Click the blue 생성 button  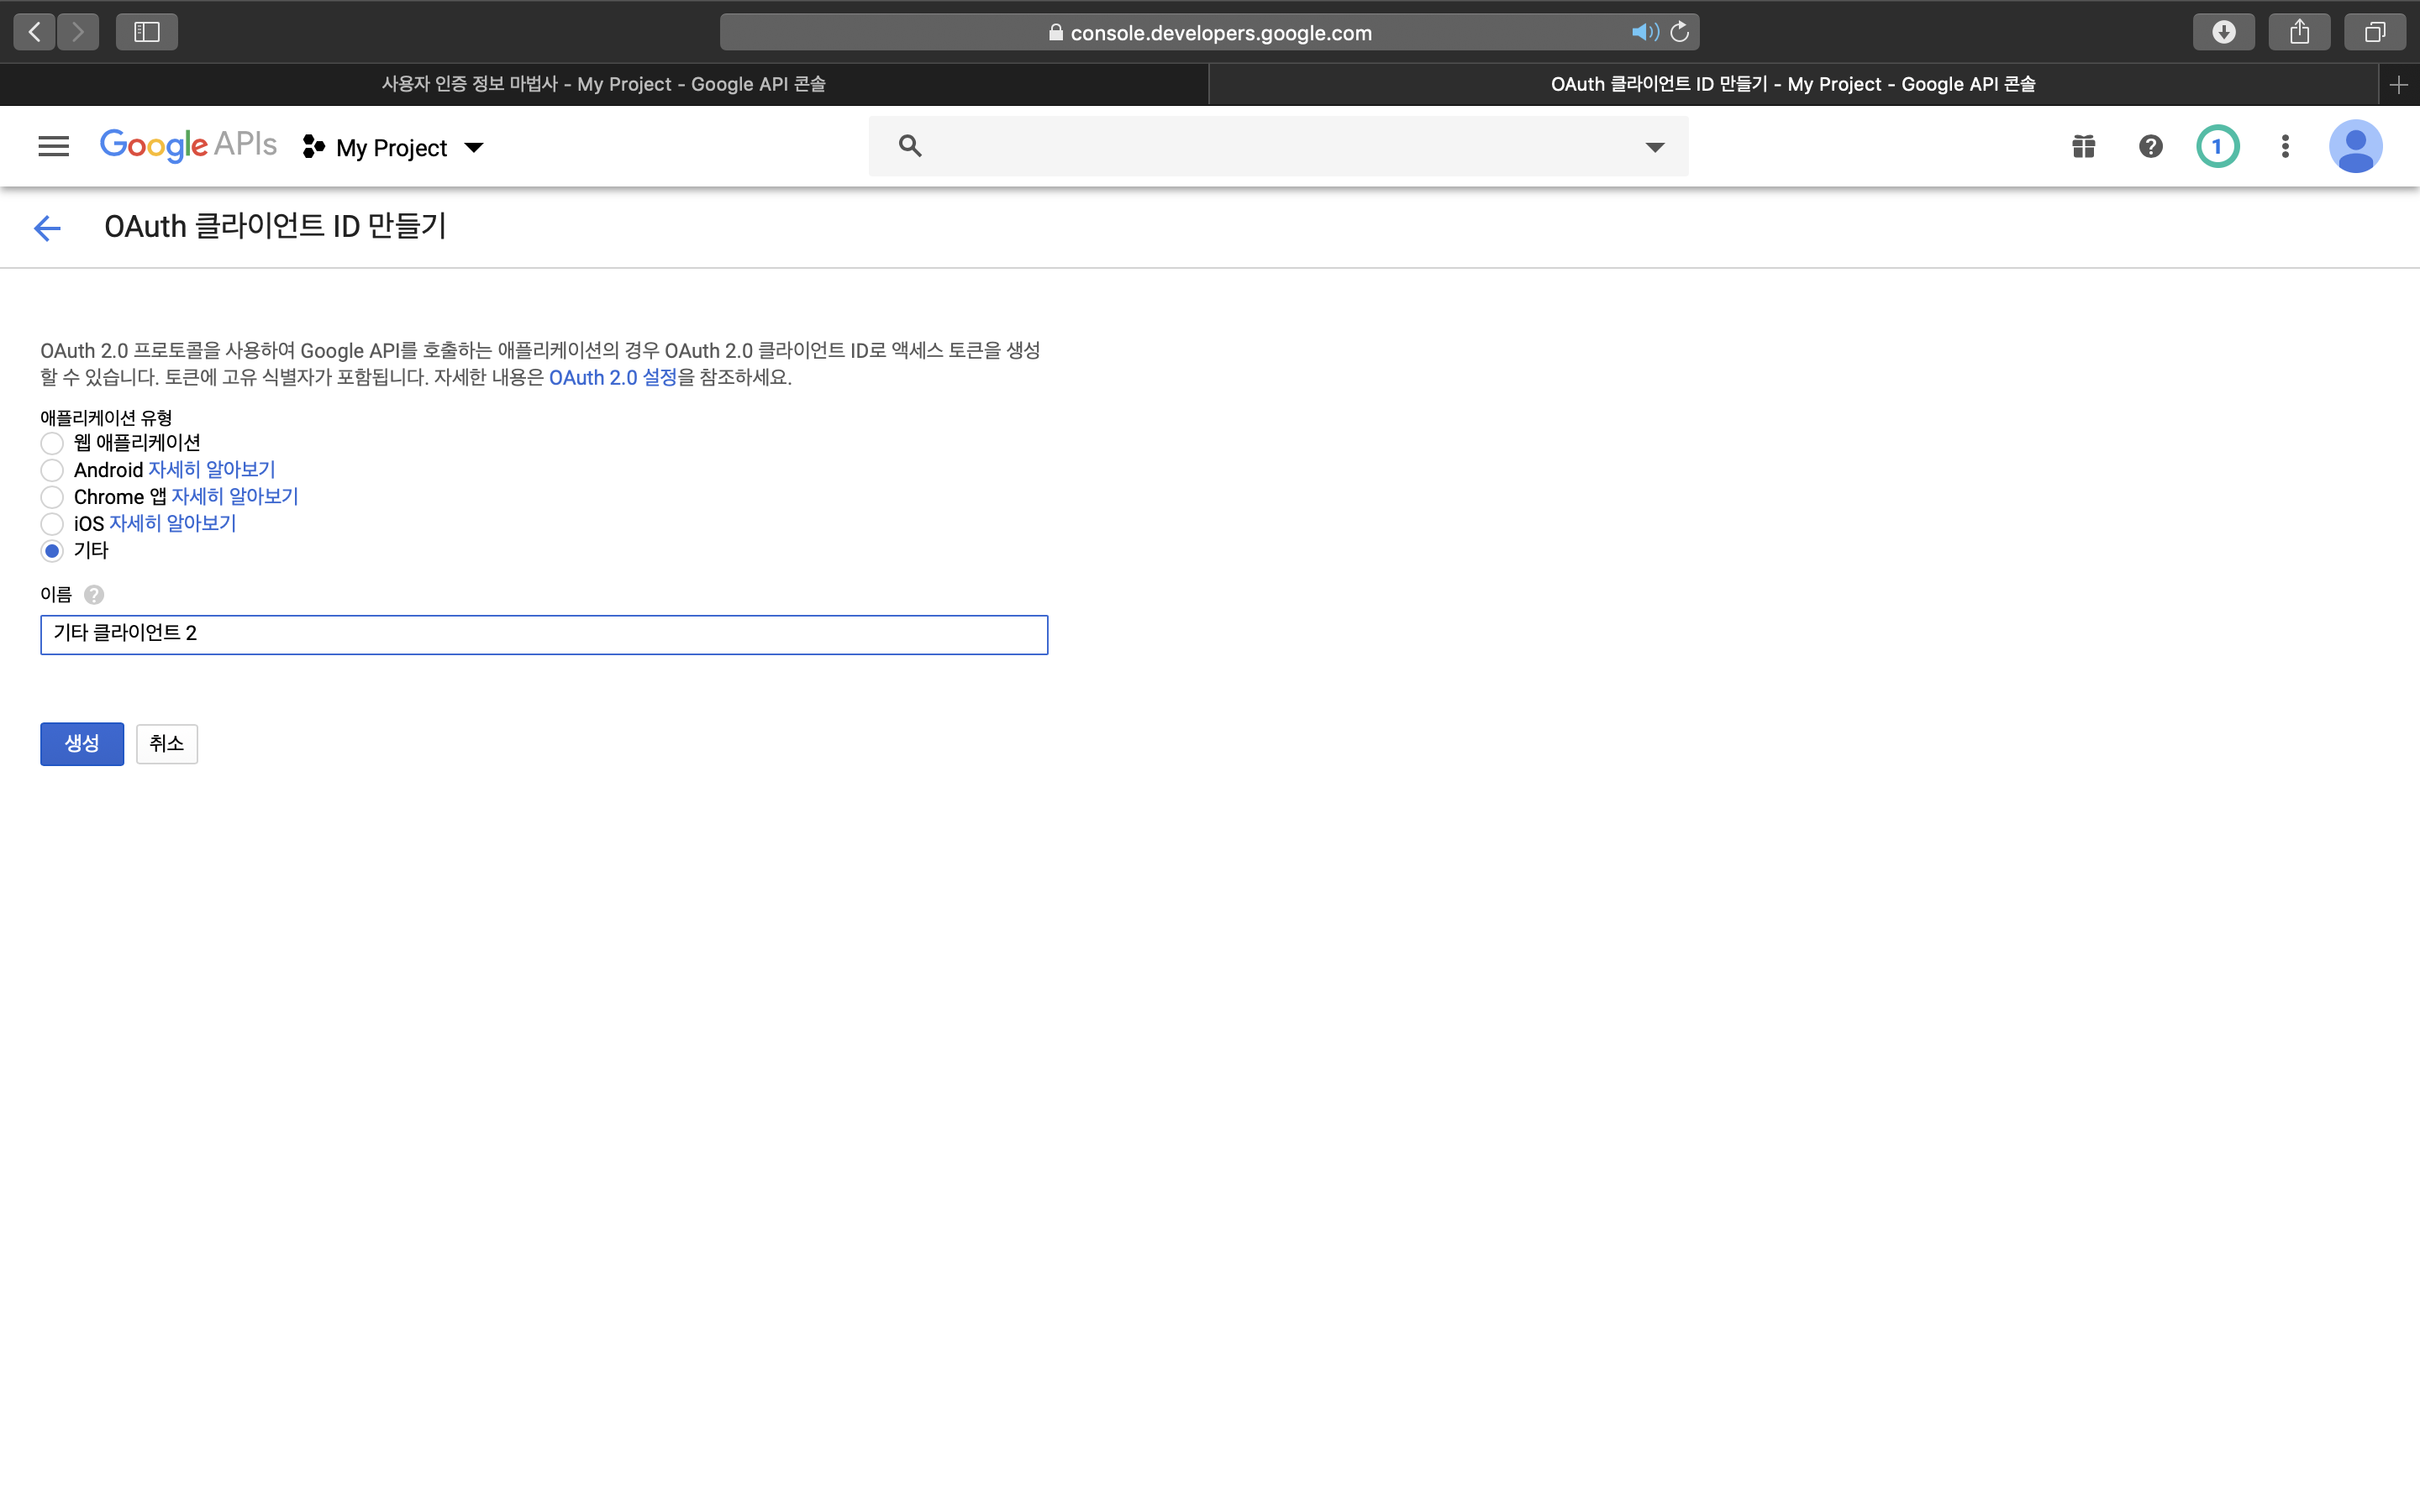tap(82, 743)
